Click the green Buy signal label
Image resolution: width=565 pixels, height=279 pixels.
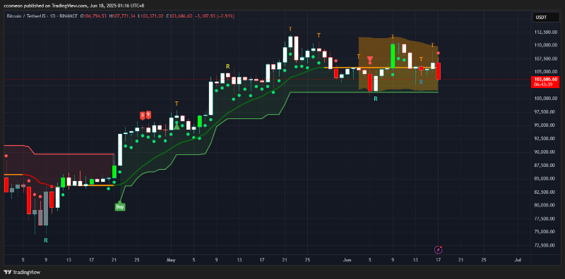[120, 206]
